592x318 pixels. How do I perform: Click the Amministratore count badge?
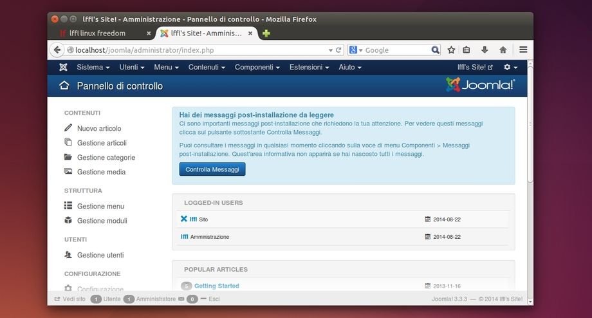[129, 299]
